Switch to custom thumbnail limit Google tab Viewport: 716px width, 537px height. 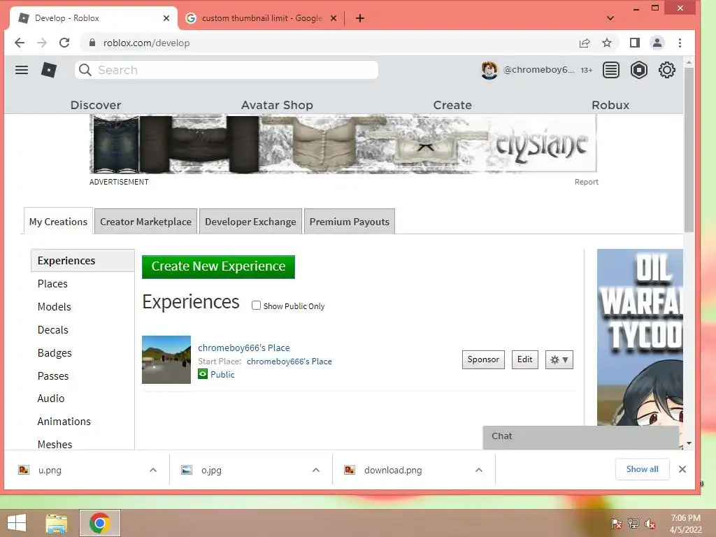coord(262,18)
